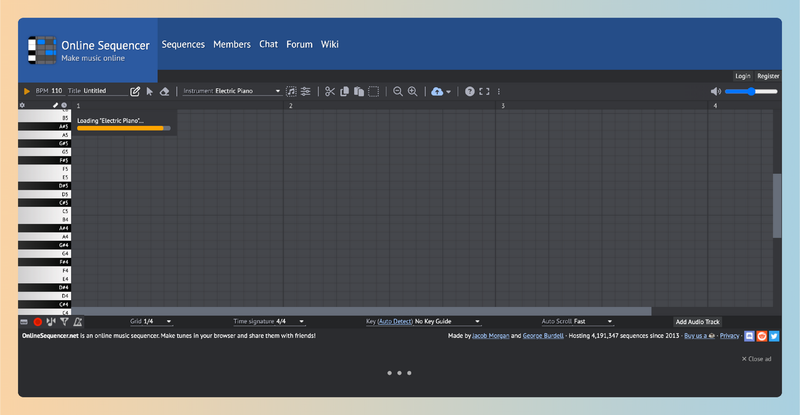This screenshot has height=415, width=800.
Task: Open the Auto Scroll Fast dropdown
Action: (x=577, y=321)
